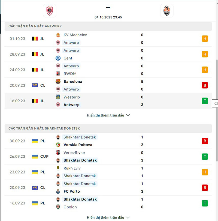Click the green T badge for the Westerlo match

(x=205, y=101)
